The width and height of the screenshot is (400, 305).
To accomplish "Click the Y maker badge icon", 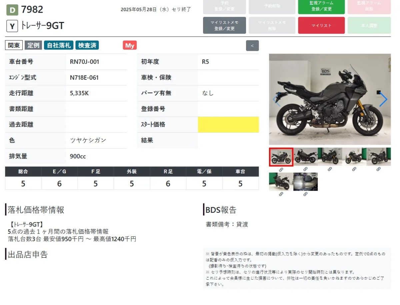I will coord(12,26).
